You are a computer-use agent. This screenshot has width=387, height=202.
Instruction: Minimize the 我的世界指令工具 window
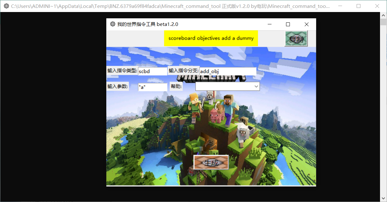click(x=270, y=24)
